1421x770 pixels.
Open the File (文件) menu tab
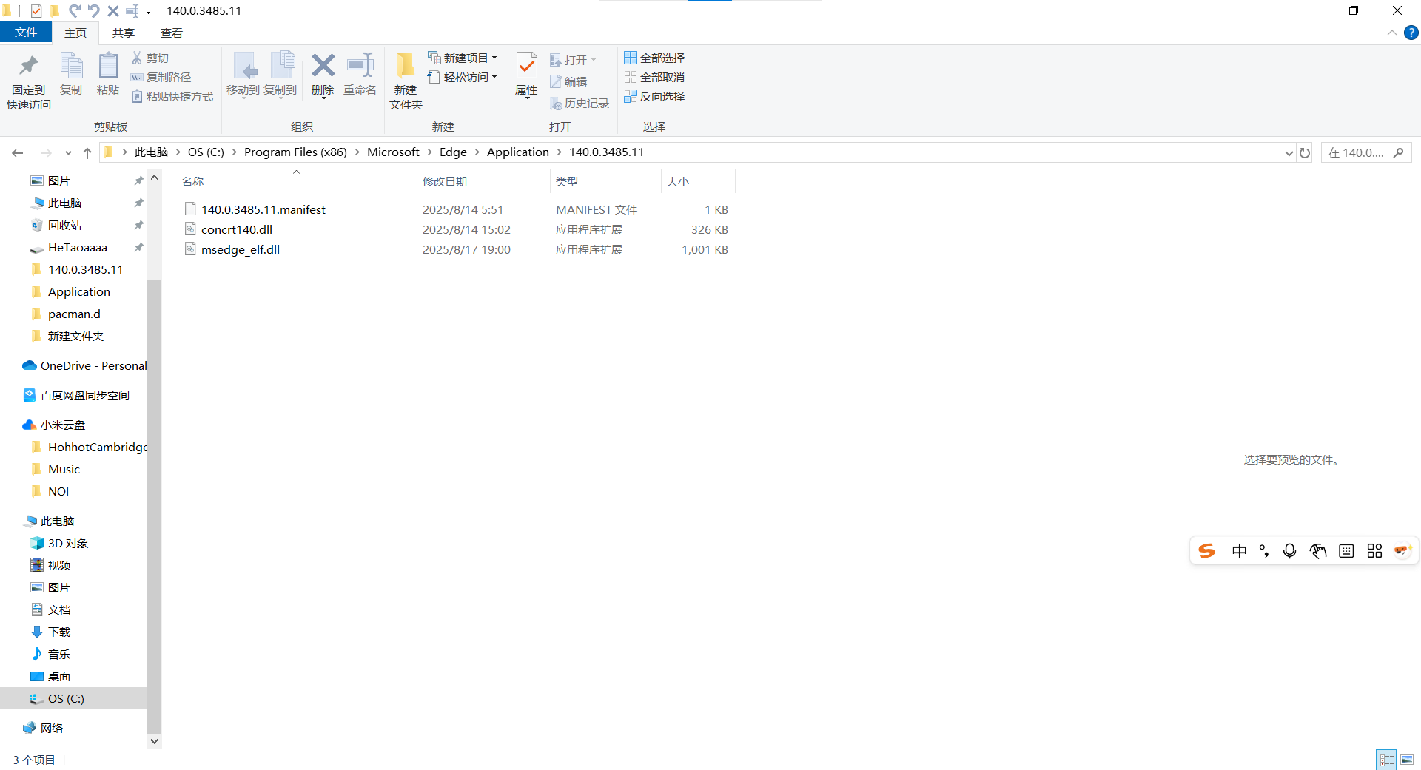[26, 33]
